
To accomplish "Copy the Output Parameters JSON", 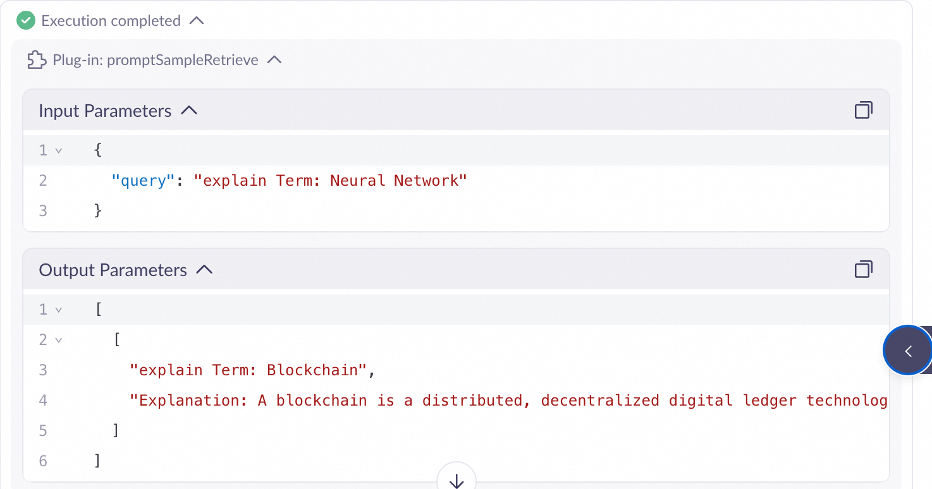I will coord(863,270).
